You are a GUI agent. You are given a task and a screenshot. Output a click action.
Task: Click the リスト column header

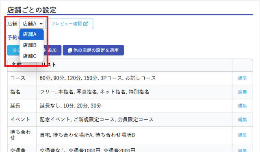pos(49,65)
